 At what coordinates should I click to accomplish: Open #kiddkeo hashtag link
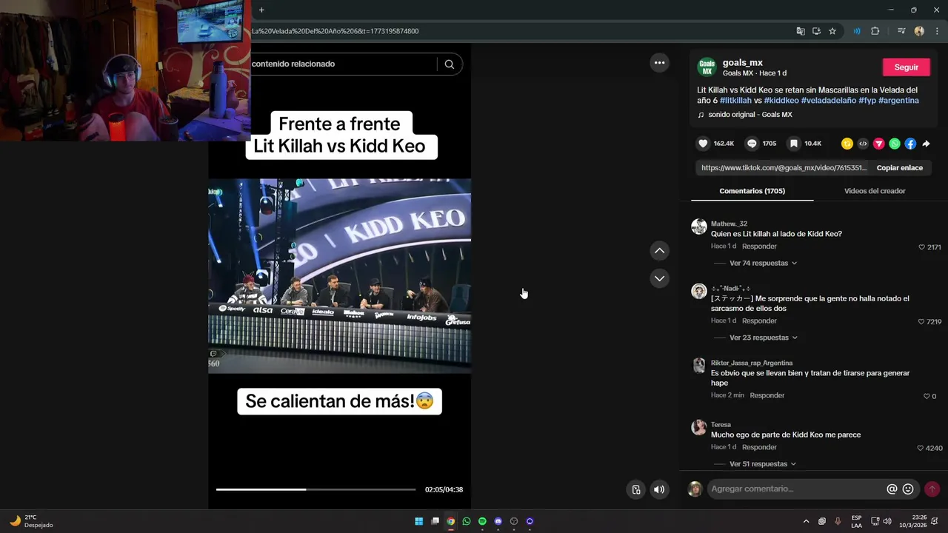coord(781,101)
